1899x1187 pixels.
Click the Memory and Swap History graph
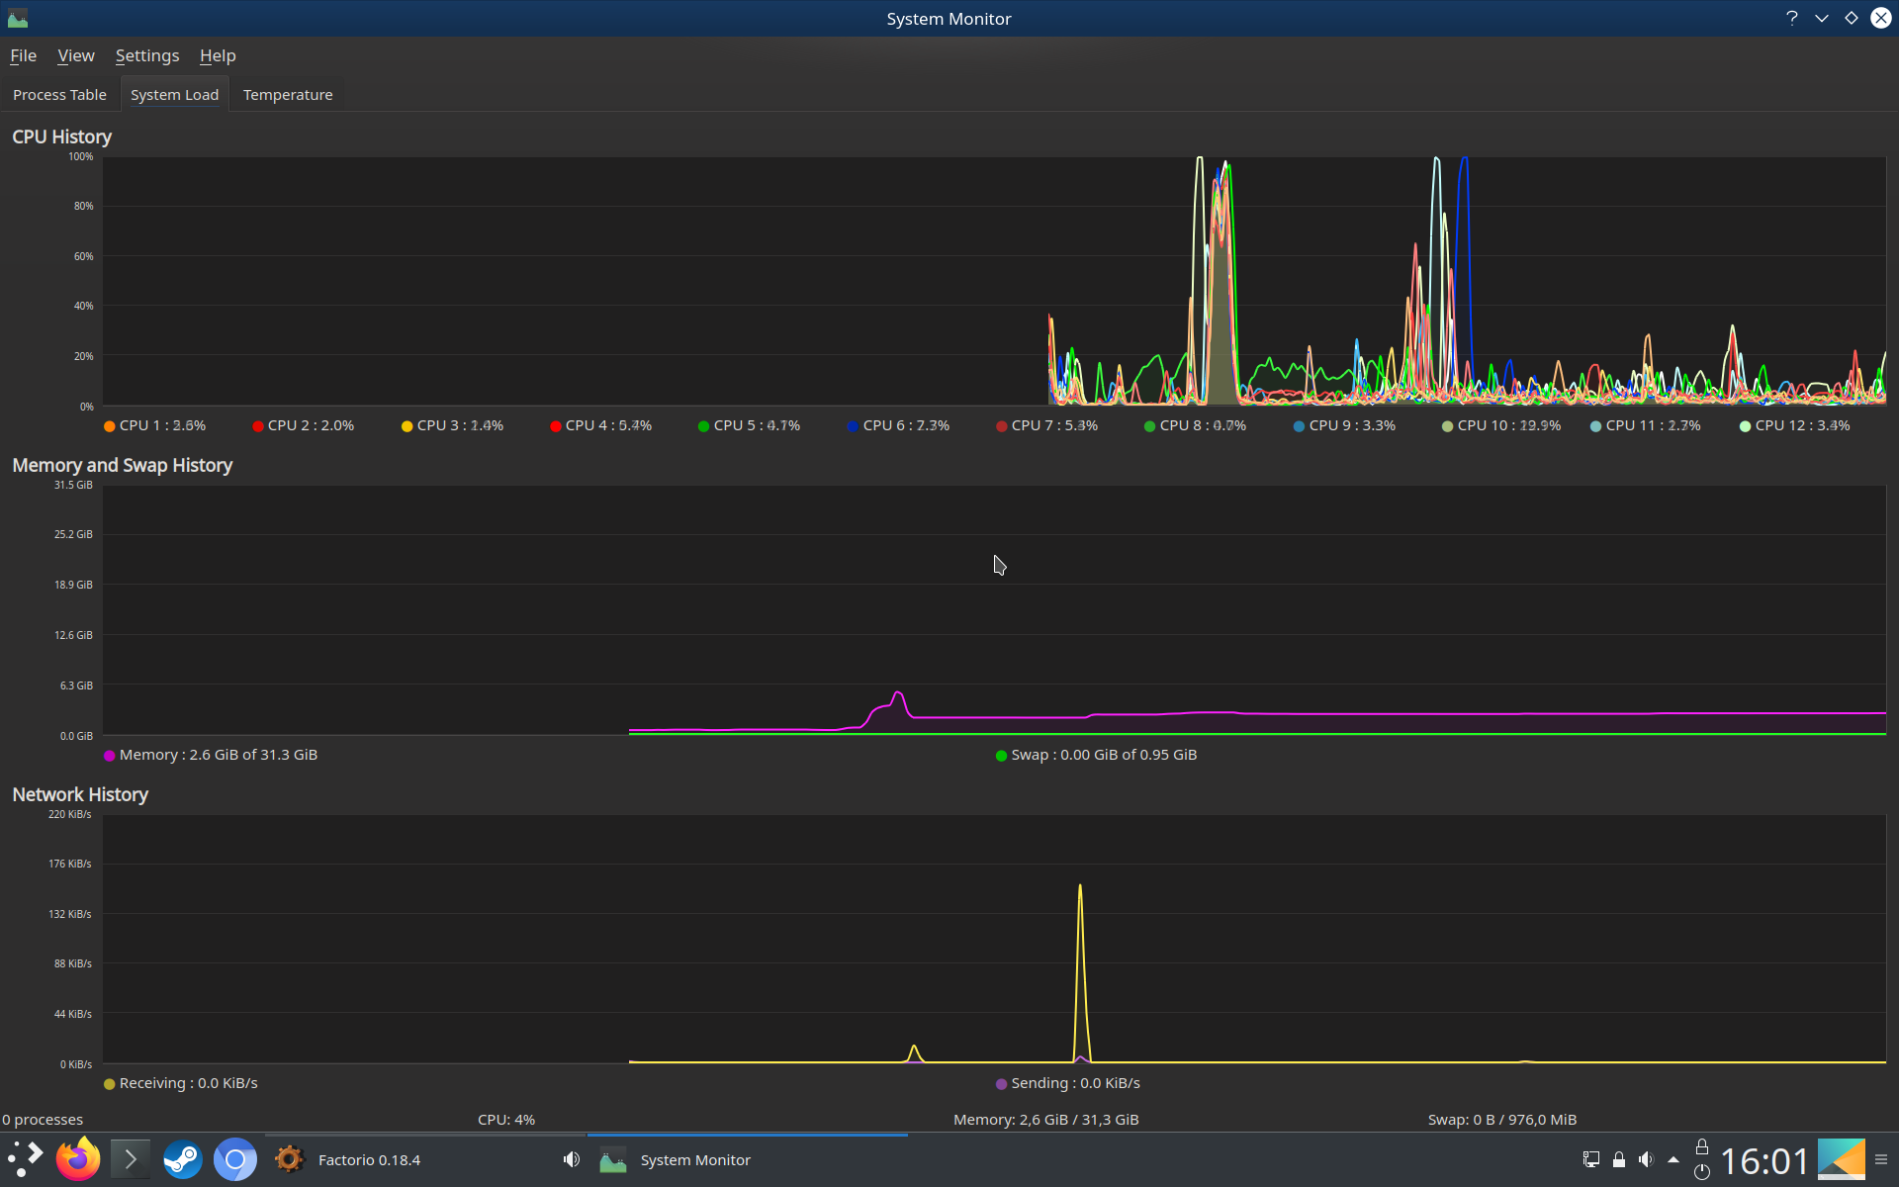994,609
